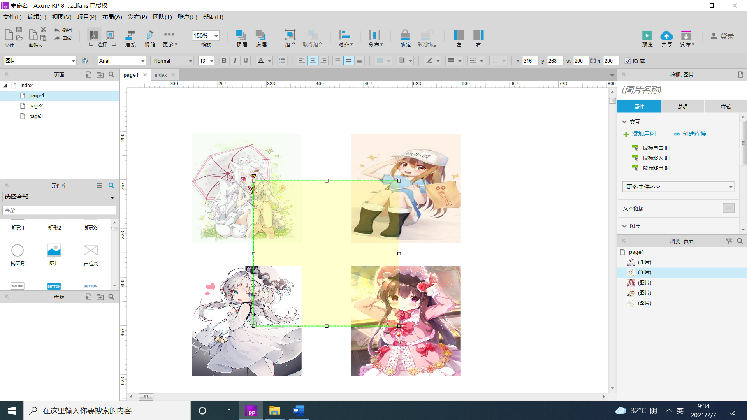Viewport: 747px width, 420px height.
Task: Align text vertically to middle
Action: 348,61
